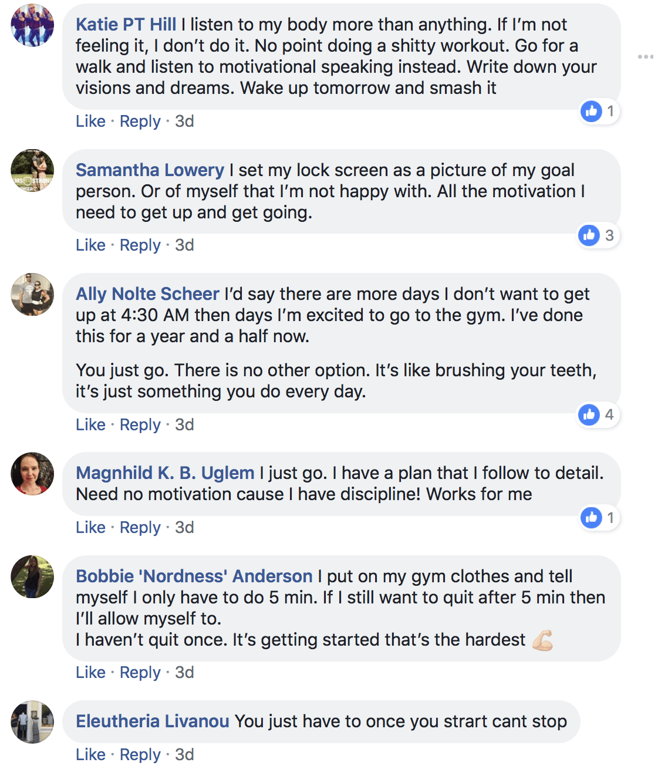The width and height of the screenshot is (668, 776).
Task: Open the Samantha Lowery name link
Action: pyautogui.click(x=150, y=170)
